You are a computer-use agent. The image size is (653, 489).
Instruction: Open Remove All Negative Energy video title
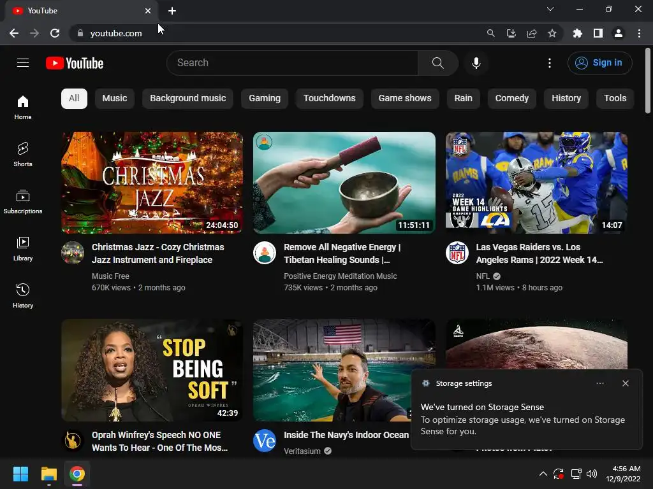[x=342, y=253]
